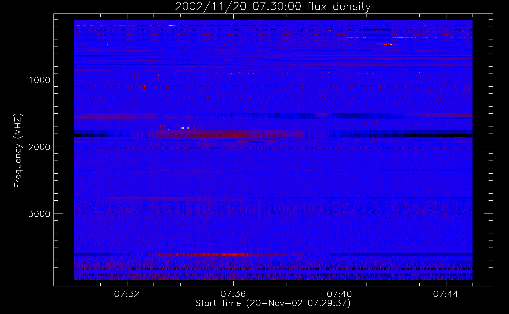This screenshot has width=509, height=314.
Task: Click the "Frequency (MHZ)" axis label
Action: tap(18, 151)
